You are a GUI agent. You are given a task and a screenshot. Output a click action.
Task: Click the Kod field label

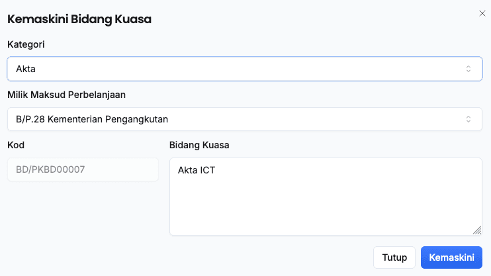tap(16, 144)
